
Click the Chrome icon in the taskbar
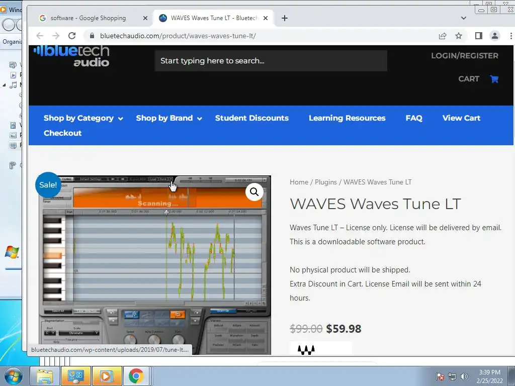tap(136, 376)
